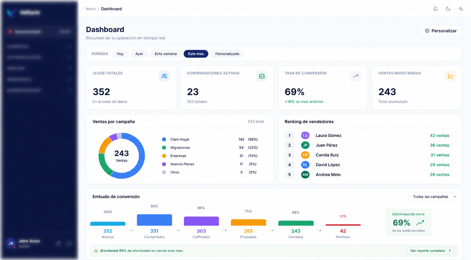
Task: Click the blue Claro Hogar legend dot
Action: [164, 139]
